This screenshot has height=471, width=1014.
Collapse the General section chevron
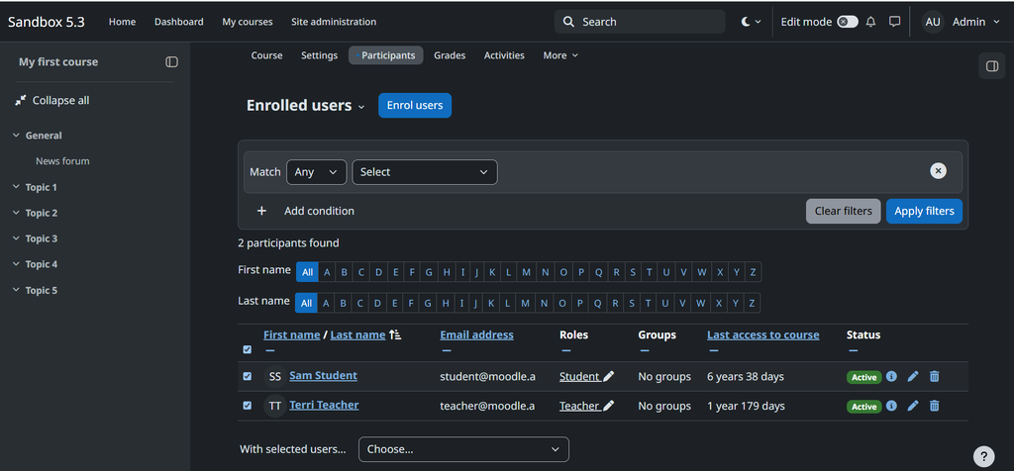coord(16,136)
